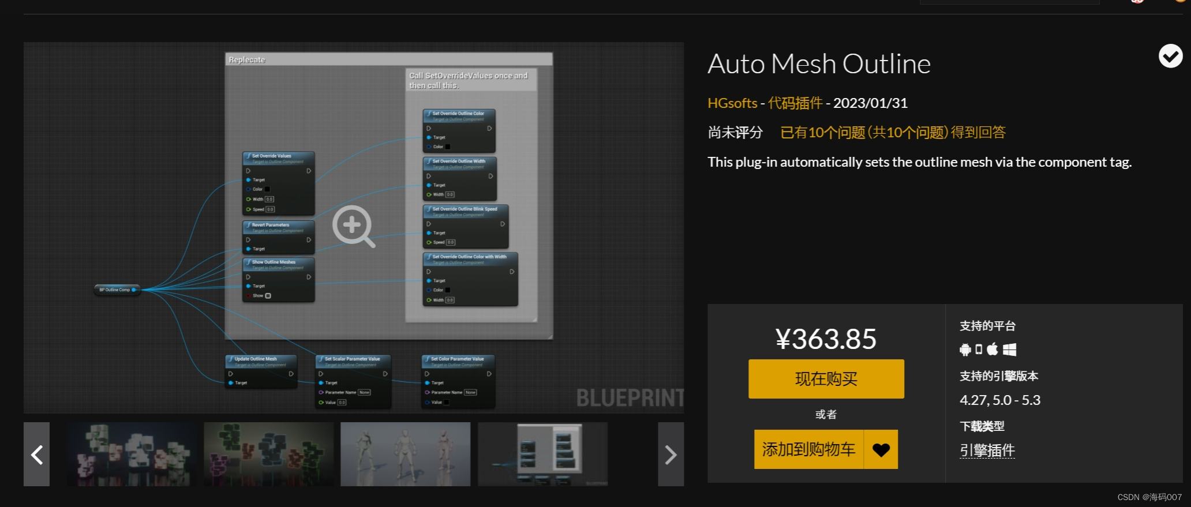Open 代码插件 category link
This screenshot has height=507, width=1191.
pos(795,103)
